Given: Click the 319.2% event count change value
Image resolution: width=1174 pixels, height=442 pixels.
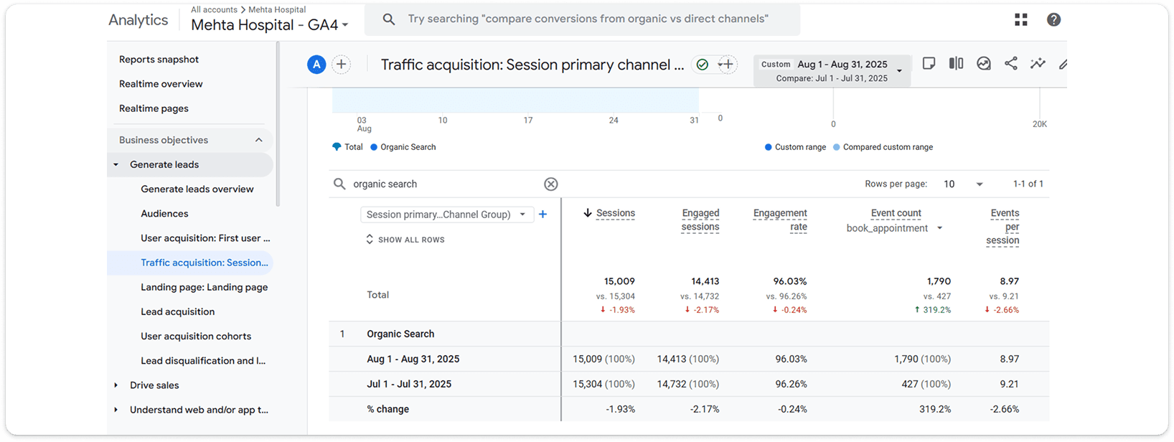Looking at the screenshot, I should point(935,409).
